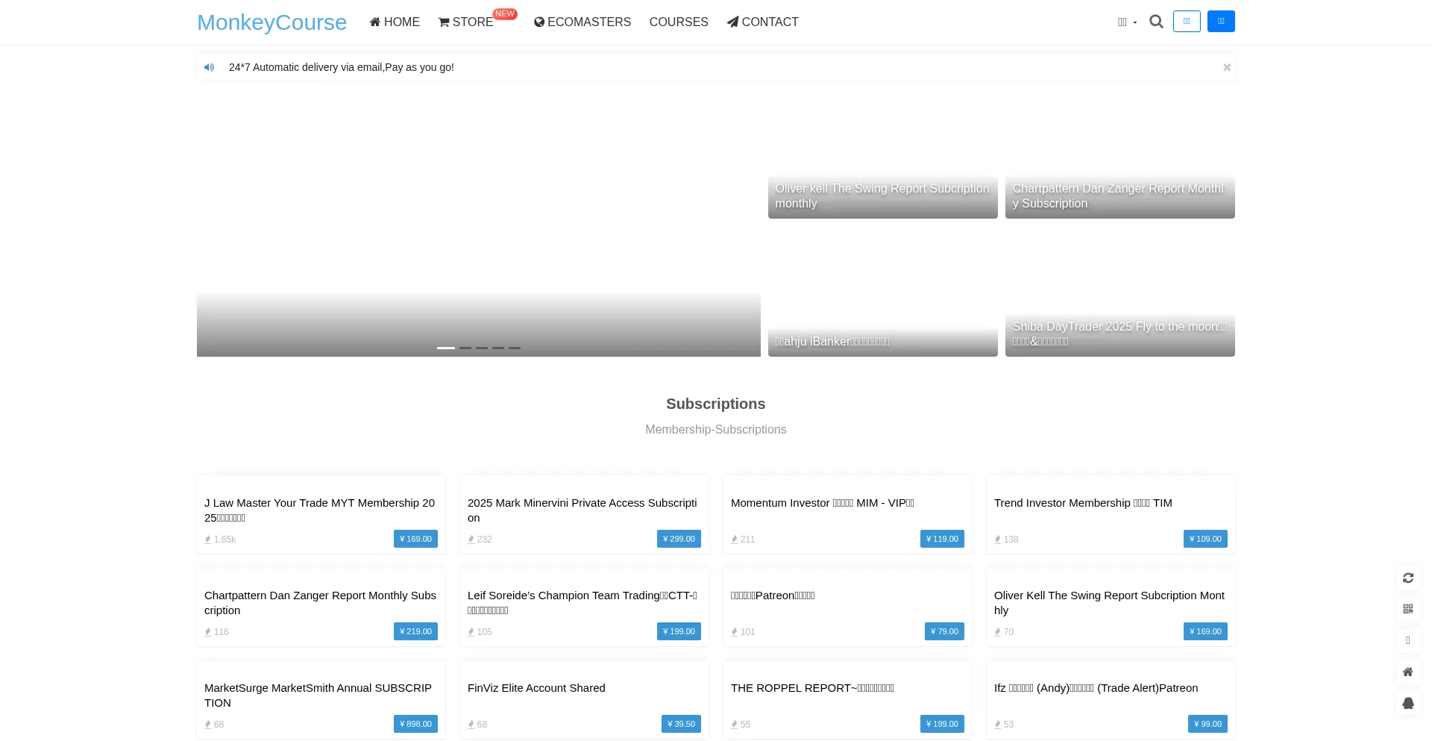Click the QQ penguin icon in side toolbar
The width and height of the screenshot is (1432, 741).
click(x=1408, y=703)
